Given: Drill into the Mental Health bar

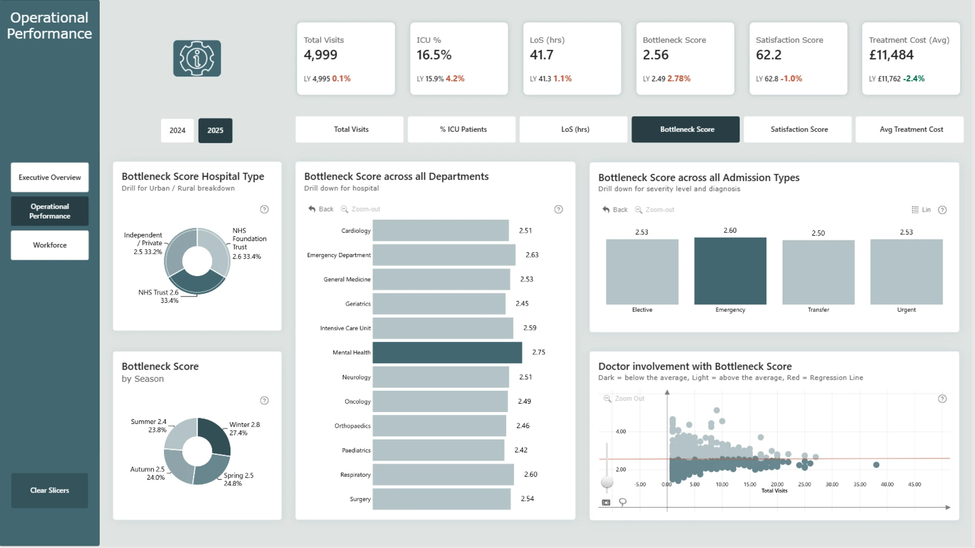Looking at the screenshot, I should (x=447, y=353).
